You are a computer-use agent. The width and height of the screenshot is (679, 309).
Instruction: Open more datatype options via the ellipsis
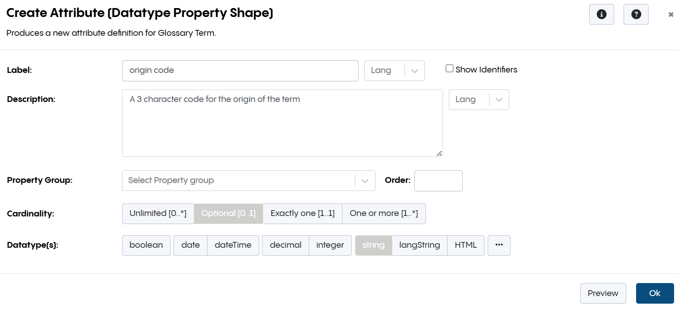pos(499,245)
